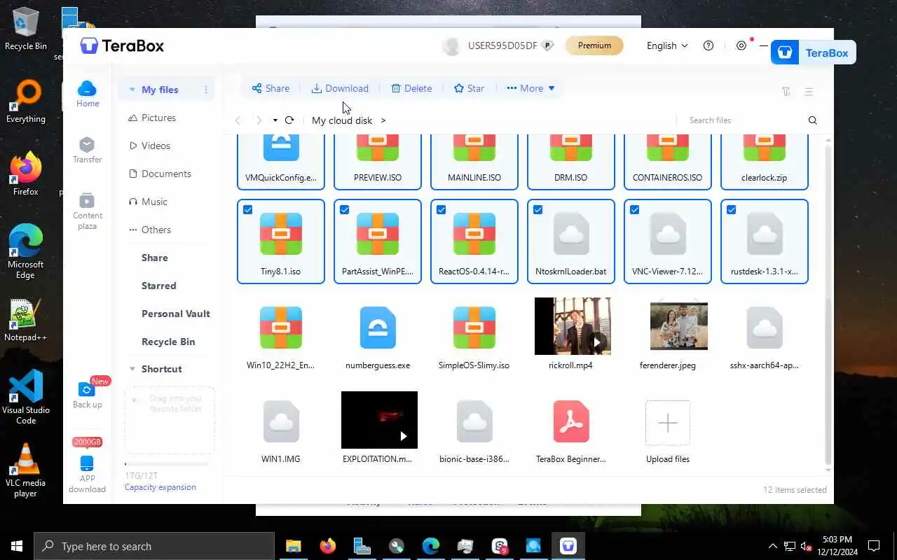The width and height of the screenshot is (897, 560).
Task: Open the user avatar profile
Action: click(451, 46)
